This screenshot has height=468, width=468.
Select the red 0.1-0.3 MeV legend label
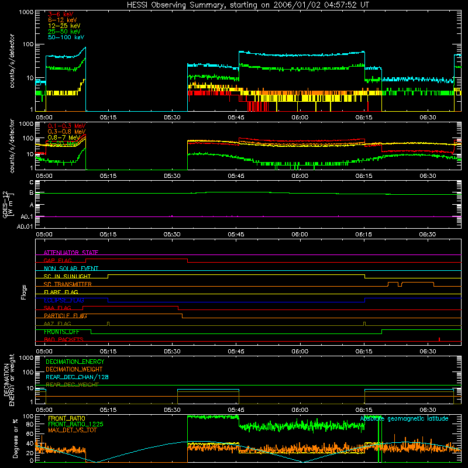[67, 126]
